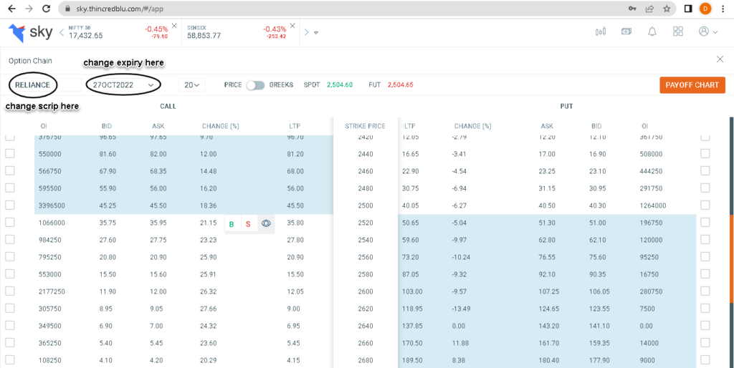Open Chrome three-dot menu
The width and height of the screenshot is (734, 368).
(x=723, y=9)
